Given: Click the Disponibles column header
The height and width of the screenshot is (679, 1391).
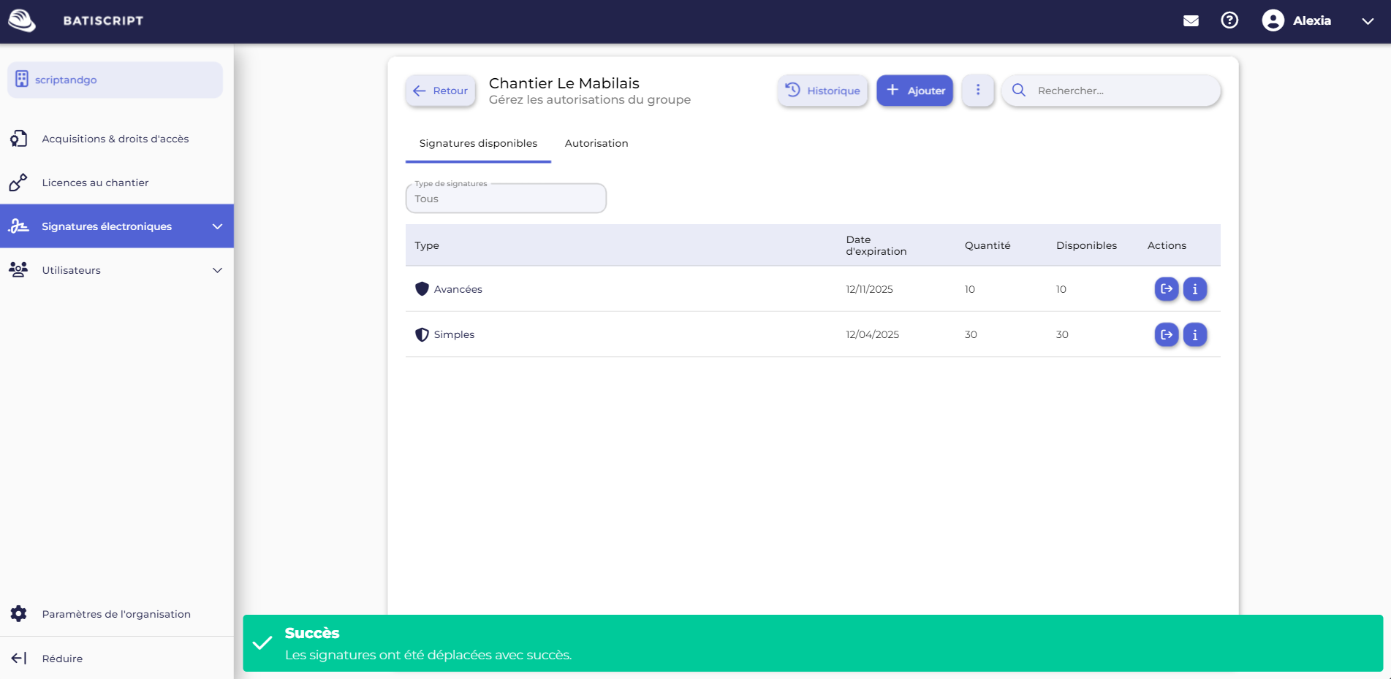Looking at the screenshot, I should [x=1086, y=245].
